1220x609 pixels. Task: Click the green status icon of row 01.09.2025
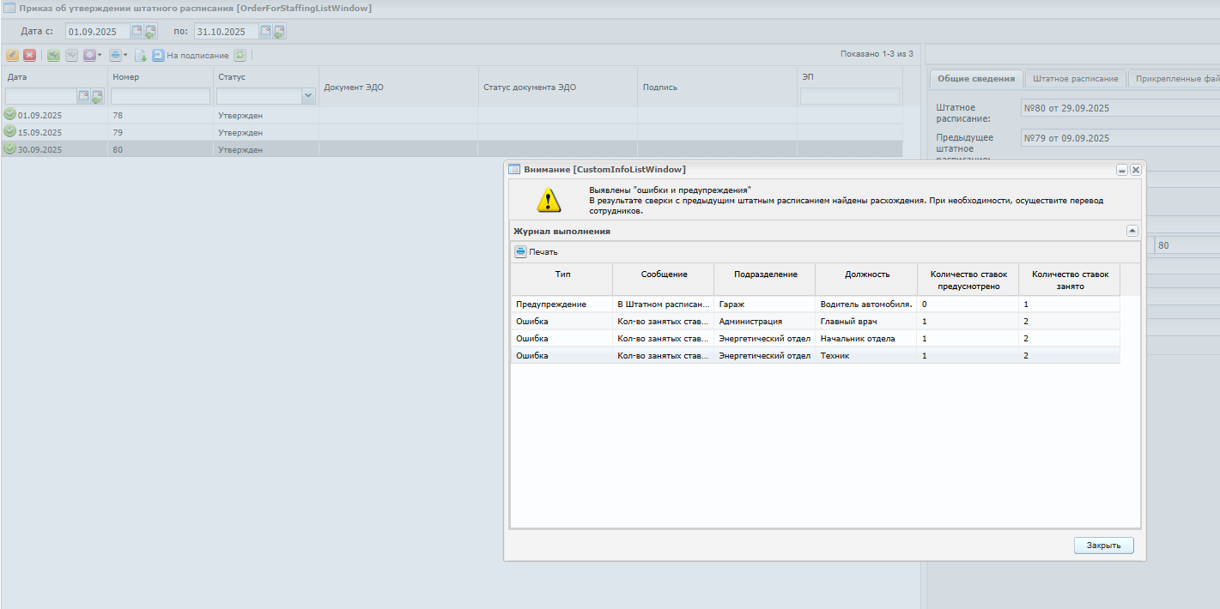coord(10,114)
